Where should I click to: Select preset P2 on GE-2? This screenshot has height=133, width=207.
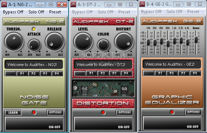[x=172, y=73]
